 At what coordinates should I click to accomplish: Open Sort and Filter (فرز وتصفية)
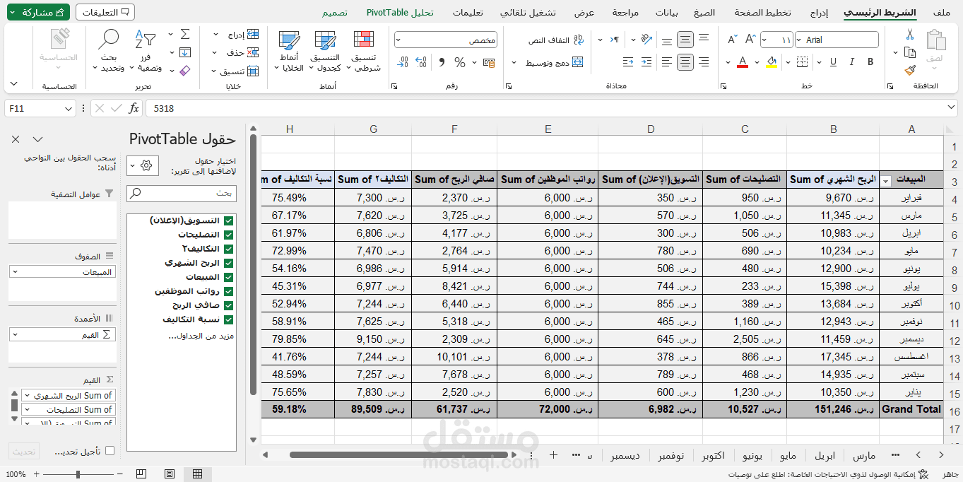[146, 51]
